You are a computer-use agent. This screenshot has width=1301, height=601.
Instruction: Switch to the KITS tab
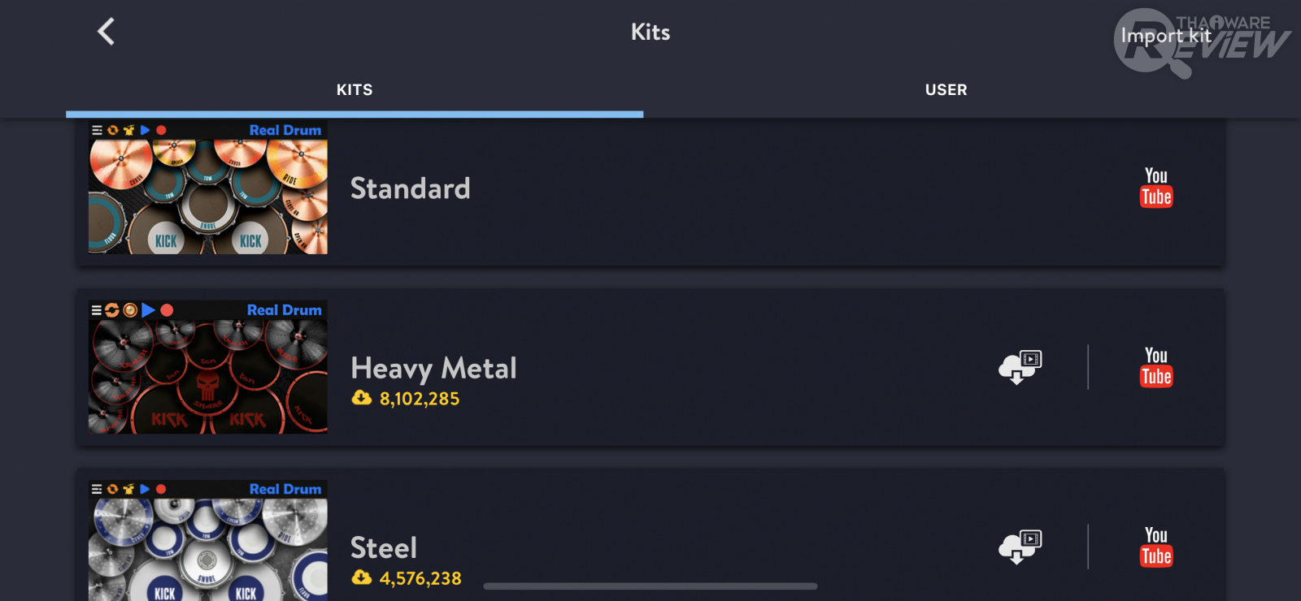(x=355, y=90)
